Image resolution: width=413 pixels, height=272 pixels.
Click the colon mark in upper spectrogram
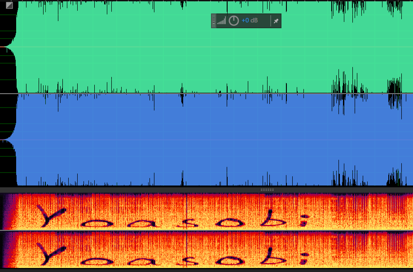tap(304, 220)
